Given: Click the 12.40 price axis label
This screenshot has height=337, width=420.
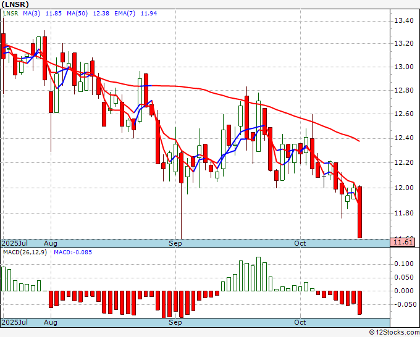Looking at the screenshot, I should click(404, 138).
